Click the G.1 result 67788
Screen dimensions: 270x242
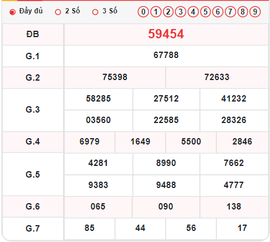166,55
